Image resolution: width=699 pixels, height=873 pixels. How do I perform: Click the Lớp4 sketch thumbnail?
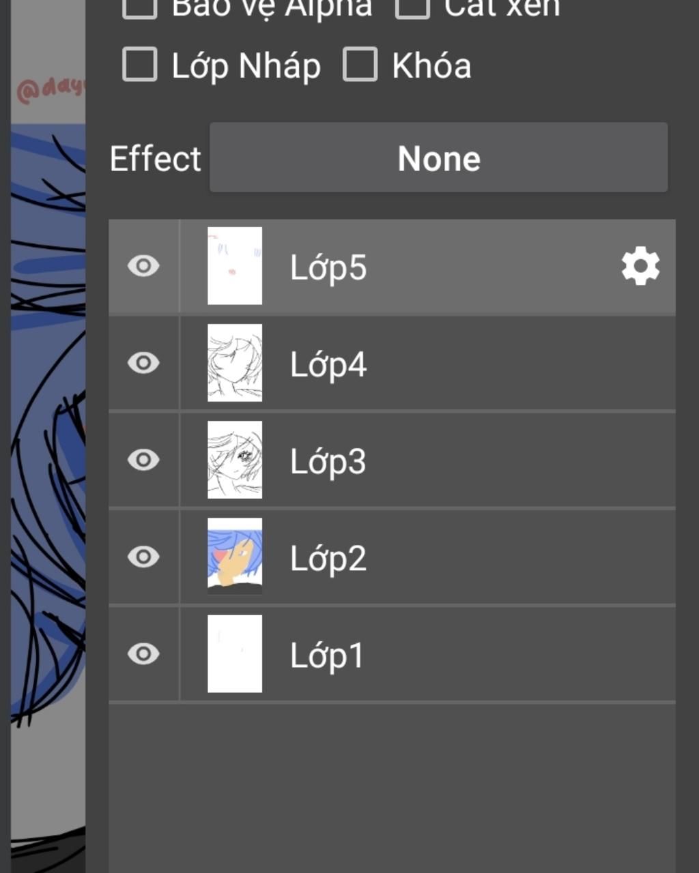click(x=235, y=363)
